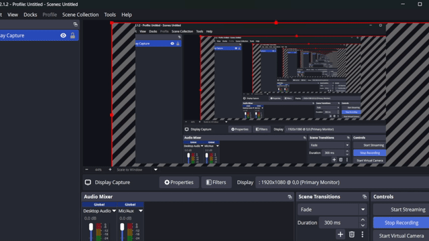Viewport: 429px width, 241px height.
Task: Open the Profile menu
Action: [50, 15]
